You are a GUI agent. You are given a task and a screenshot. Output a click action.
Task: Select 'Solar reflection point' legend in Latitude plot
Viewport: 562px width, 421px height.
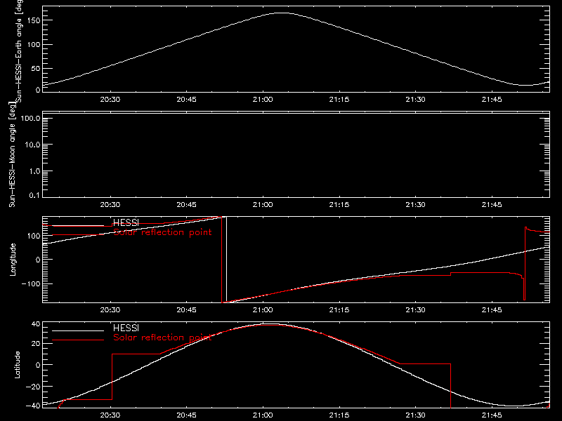click(162, 338)
